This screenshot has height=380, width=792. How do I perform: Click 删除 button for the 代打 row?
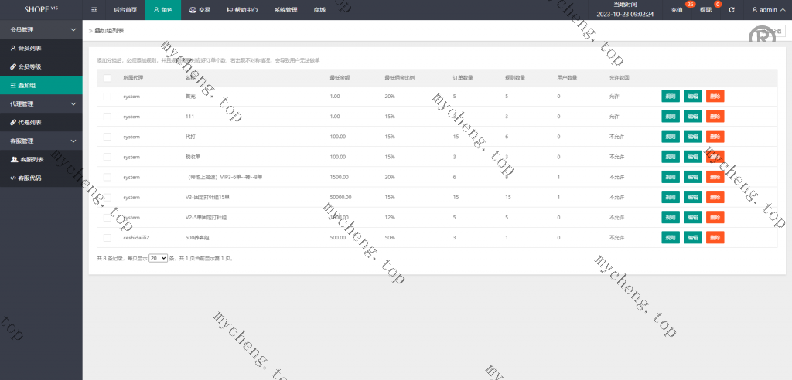pos(715,137)
